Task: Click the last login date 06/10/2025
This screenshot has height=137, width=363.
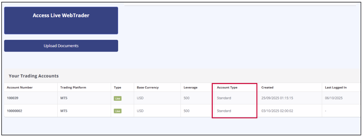Action: 334,98
